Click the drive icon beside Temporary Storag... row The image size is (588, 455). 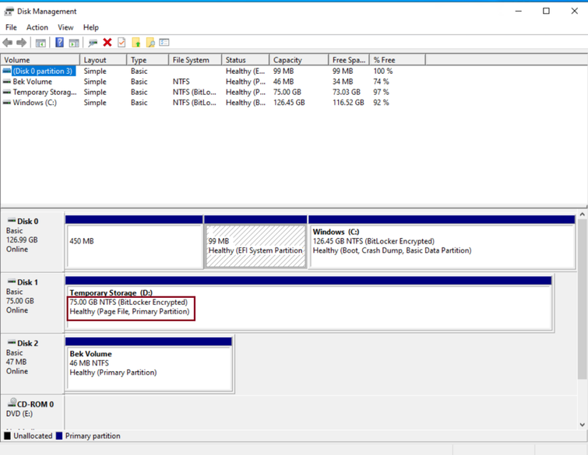(7, 92)
